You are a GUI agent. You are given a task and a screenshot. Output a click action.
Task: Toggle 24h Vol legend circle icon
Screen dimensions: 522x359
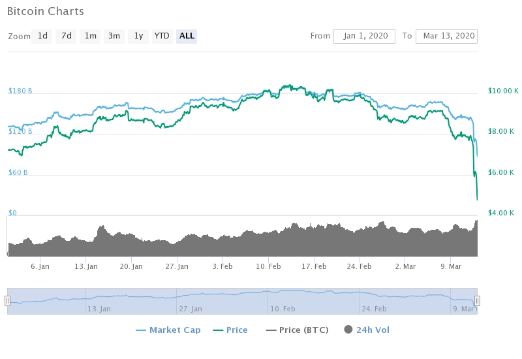point(347,330)
